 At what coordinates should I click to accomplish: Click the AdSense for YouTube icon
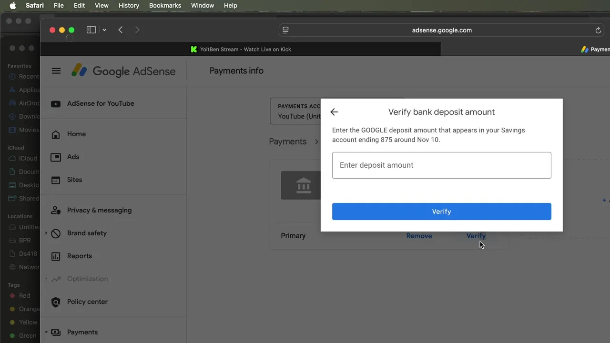pyautogui.click(x=56, y=104)
